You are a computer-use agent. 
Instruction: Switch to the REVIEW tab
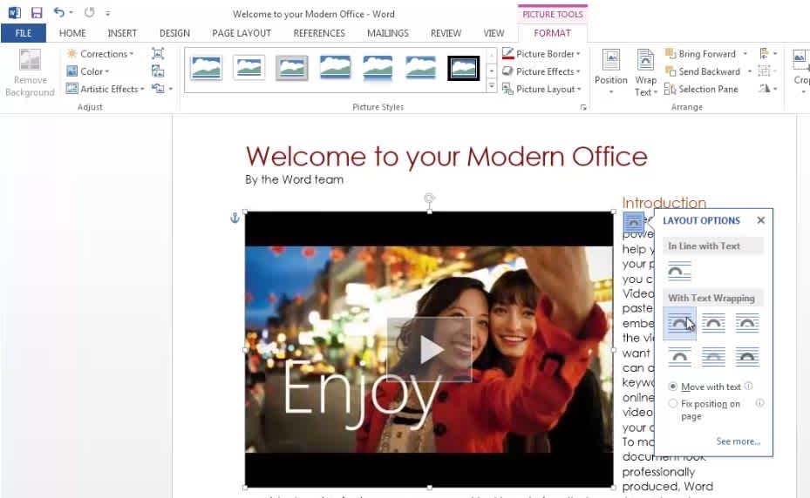click(x=446, y=33)
